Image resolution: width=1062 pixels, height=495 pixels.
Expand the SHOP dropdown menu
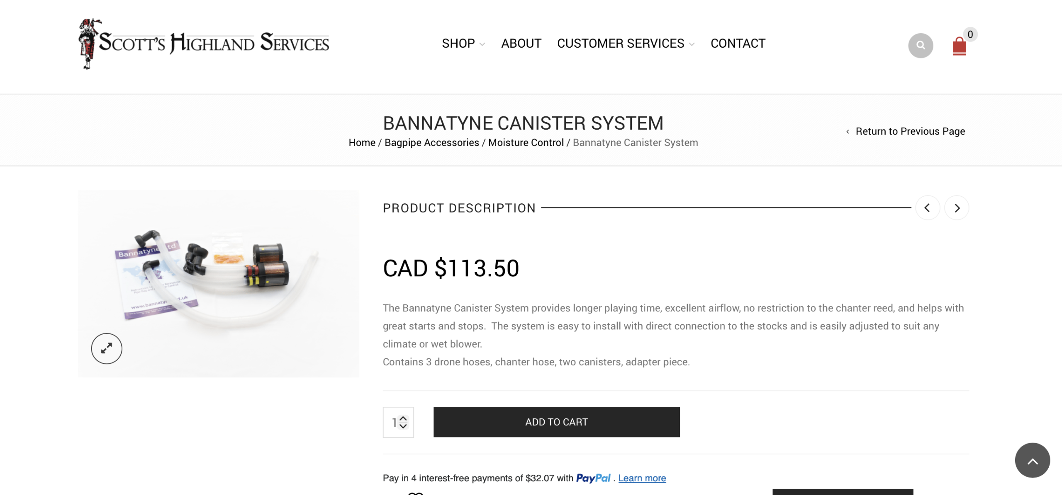(x=463, y=43)
